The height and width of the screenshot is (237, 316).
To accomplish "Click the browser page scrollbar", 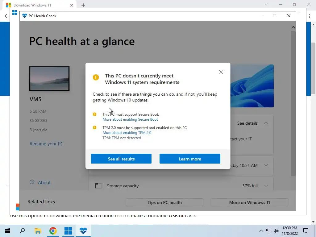I will 313,69.
